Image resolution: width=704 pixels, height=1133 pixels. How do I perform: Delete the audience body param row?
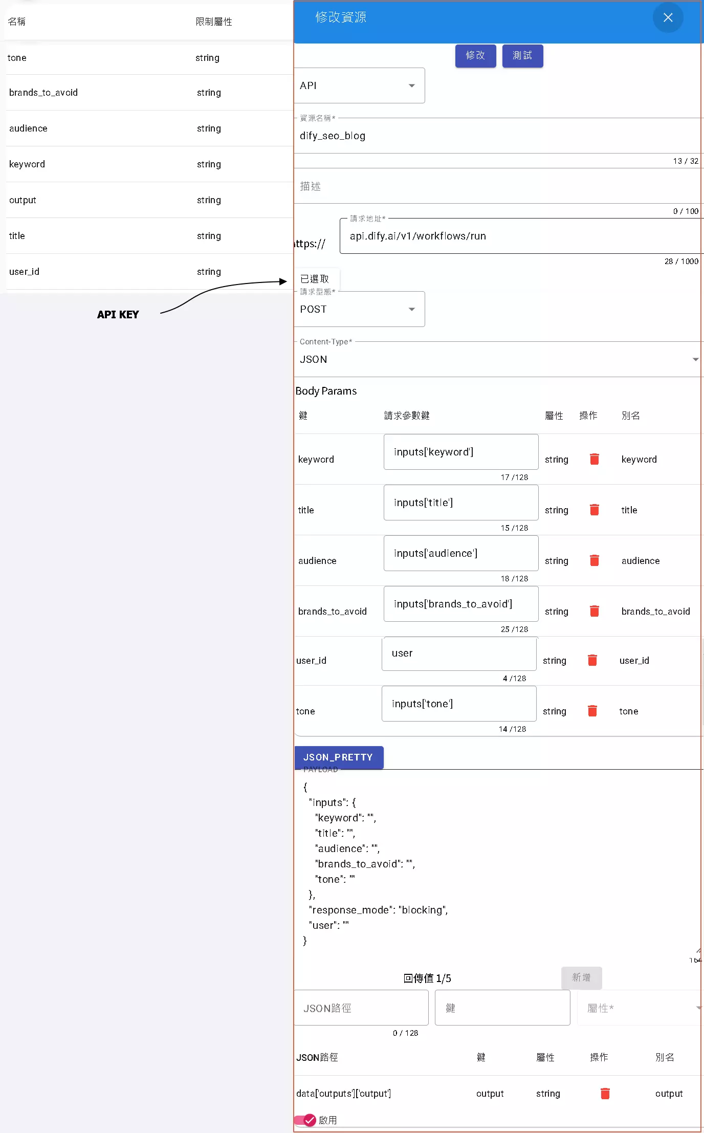(594, 560)
